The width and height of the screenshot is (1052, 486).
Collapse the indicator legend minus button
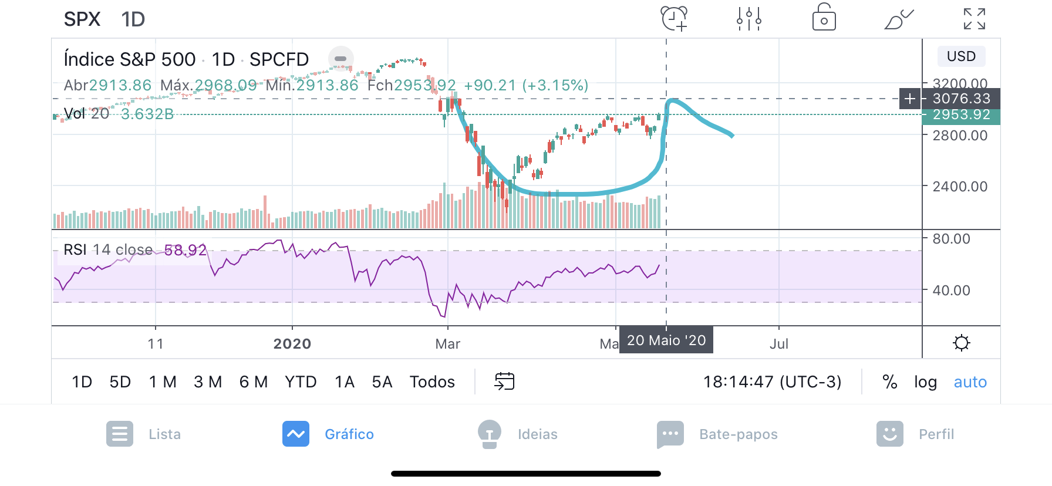340,59
